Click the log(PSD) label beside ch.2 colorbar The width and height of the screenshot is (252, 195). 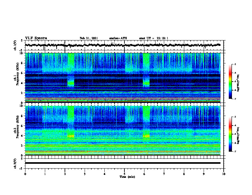click(x=238, y=135)
